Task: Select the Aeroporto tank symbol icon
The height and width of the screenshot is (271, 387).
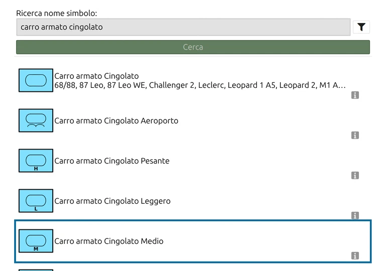Action: point(36,120)
